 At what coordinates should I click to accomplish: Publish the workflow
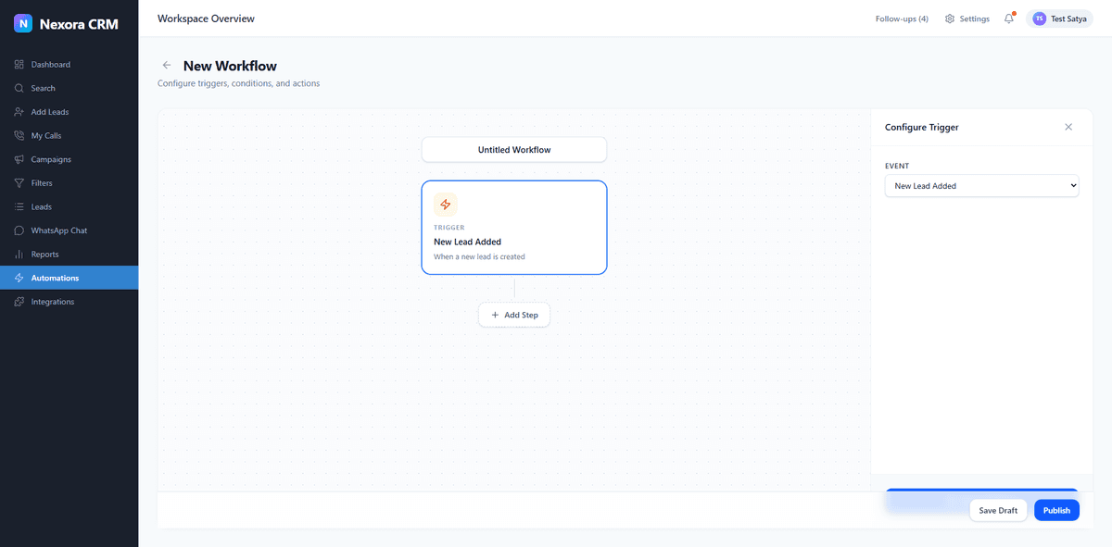point(1056,510)
